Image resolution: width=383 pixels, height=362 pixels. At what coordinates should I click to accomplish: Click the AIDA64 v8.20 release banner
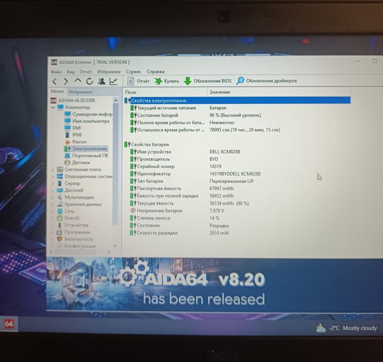215,284
